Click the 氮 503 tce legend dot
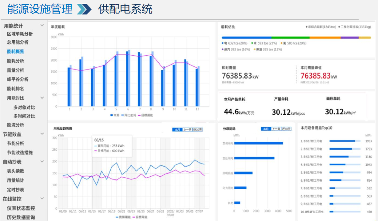This screenshot has width=378, height=221. tap(281, 43)
